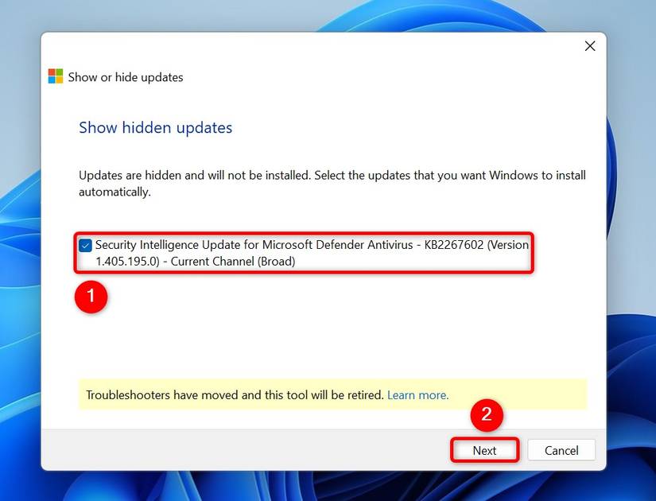656x501 pixels.
Task: Click Cancel to abort the wizard
Action: coord(561,450)
